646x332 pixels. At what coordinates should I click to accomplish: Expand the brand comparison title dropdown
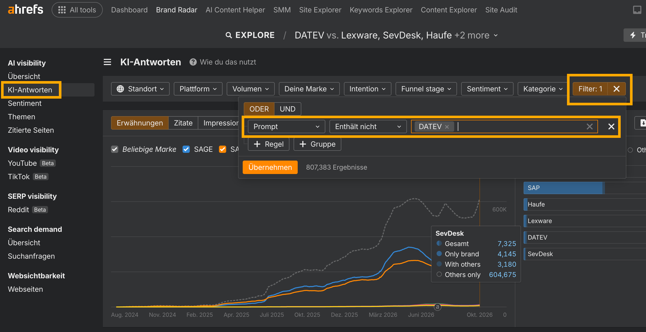click(x=495, y=35)
